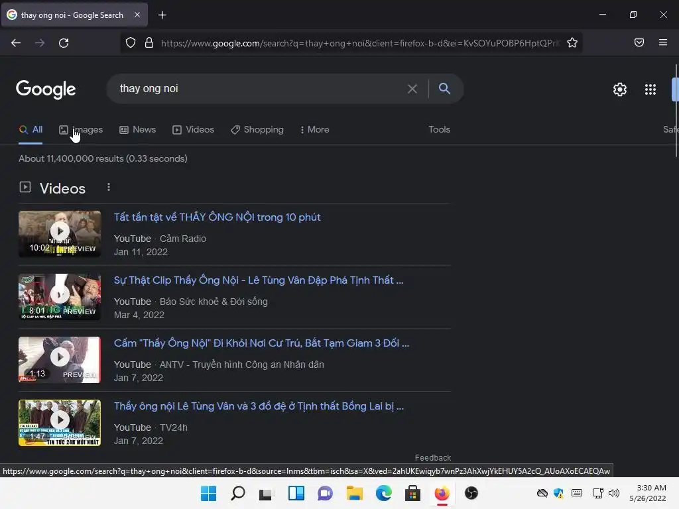
Task: Click the padlock site security icon
Action: click(x=149, y=43)
